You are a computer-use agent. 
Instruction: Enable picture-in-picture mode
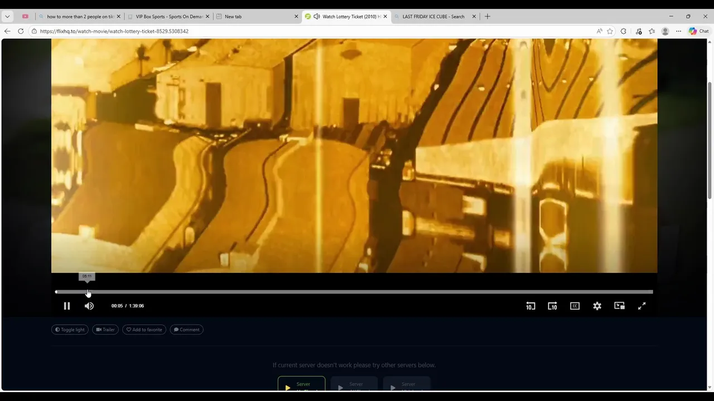click(619, 306)
